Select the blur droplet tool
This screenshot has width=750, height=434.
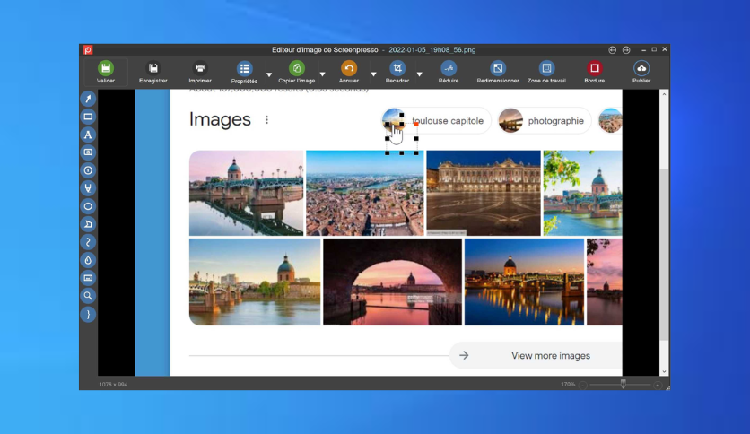(88, 260)
